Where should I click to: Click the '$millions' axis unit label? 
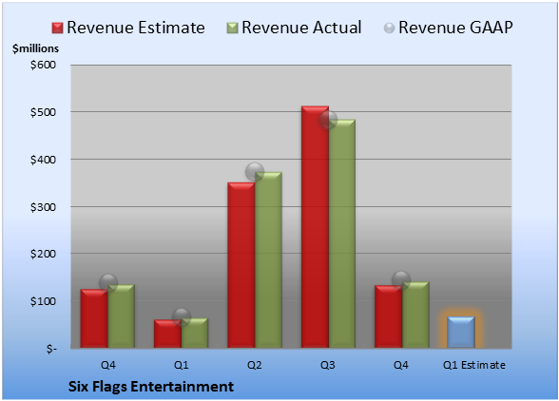coord(36,48)
